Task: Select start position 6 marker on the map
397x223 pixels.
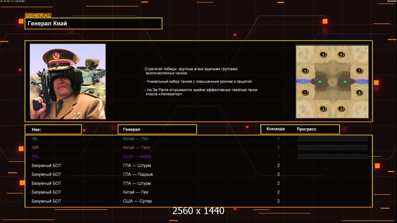Action: (x=341, y=55)
